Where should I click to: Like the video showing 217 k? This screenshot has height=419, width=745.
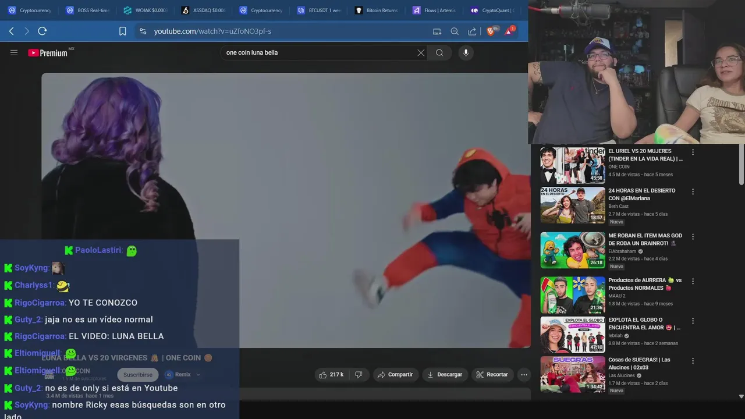(331, 375)
